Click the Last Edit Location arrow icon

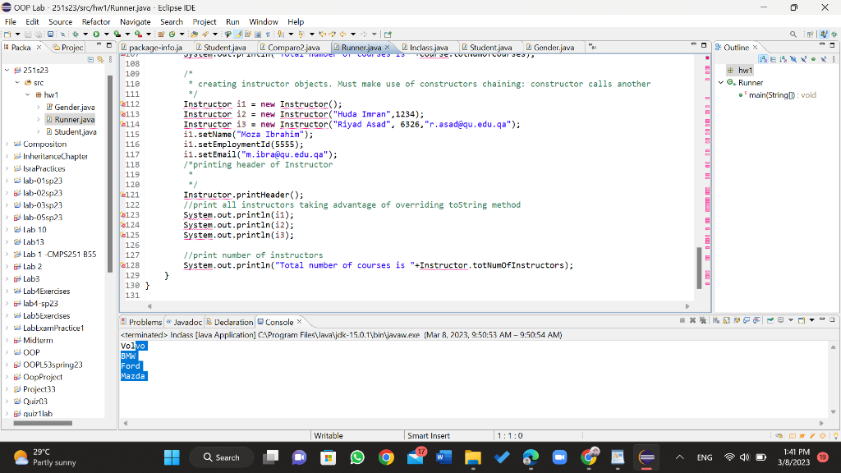[x=322, y=34]
